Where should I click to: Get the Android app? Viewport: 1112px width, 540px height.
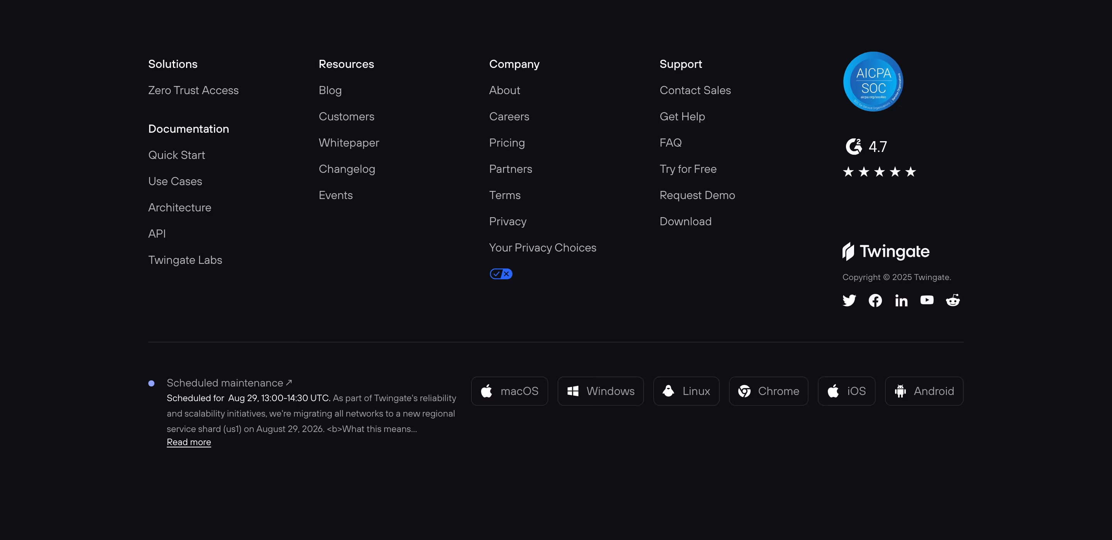tap(924, 391)
